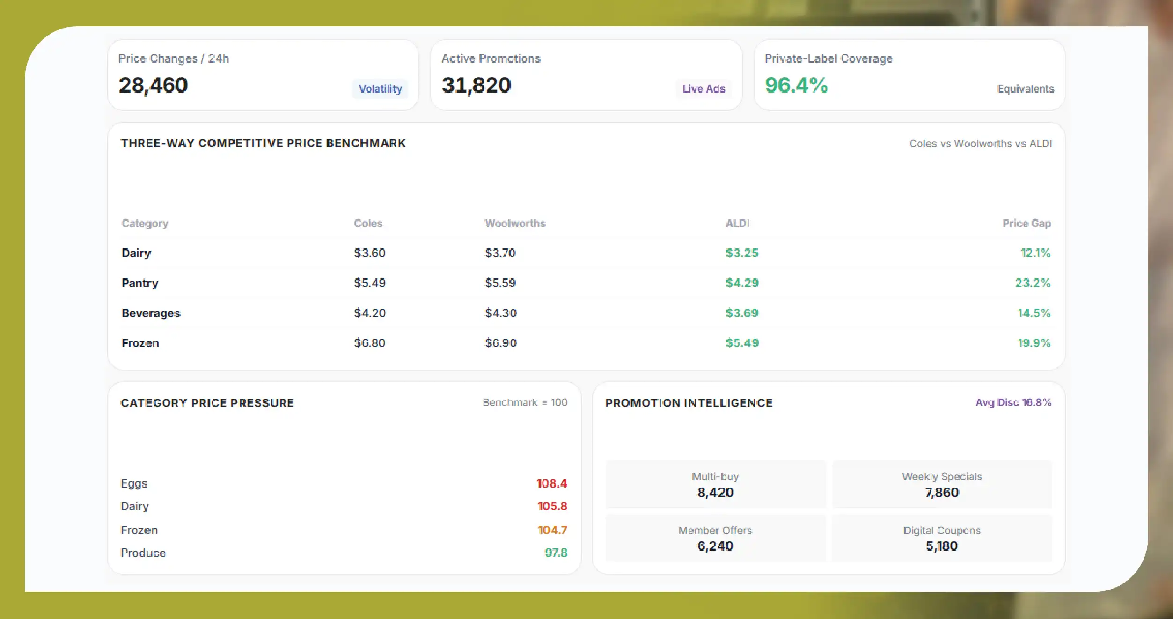Click Eggs index value 108.4
Viewport: 1173px width, 619px height.
552,484
